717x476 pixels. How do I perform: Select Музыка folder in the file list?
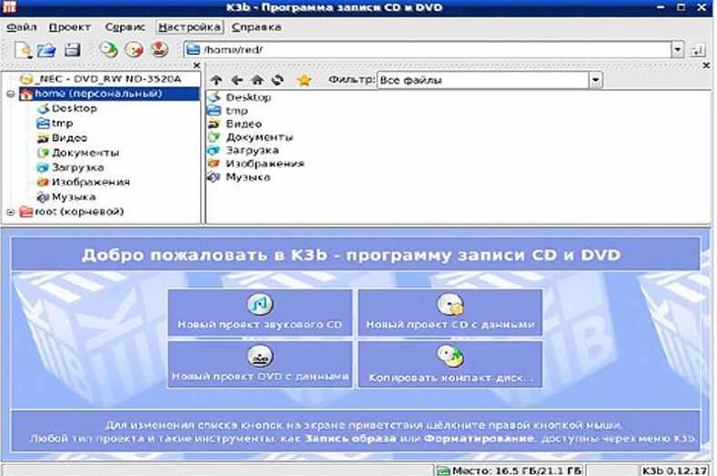coord(247,177)
